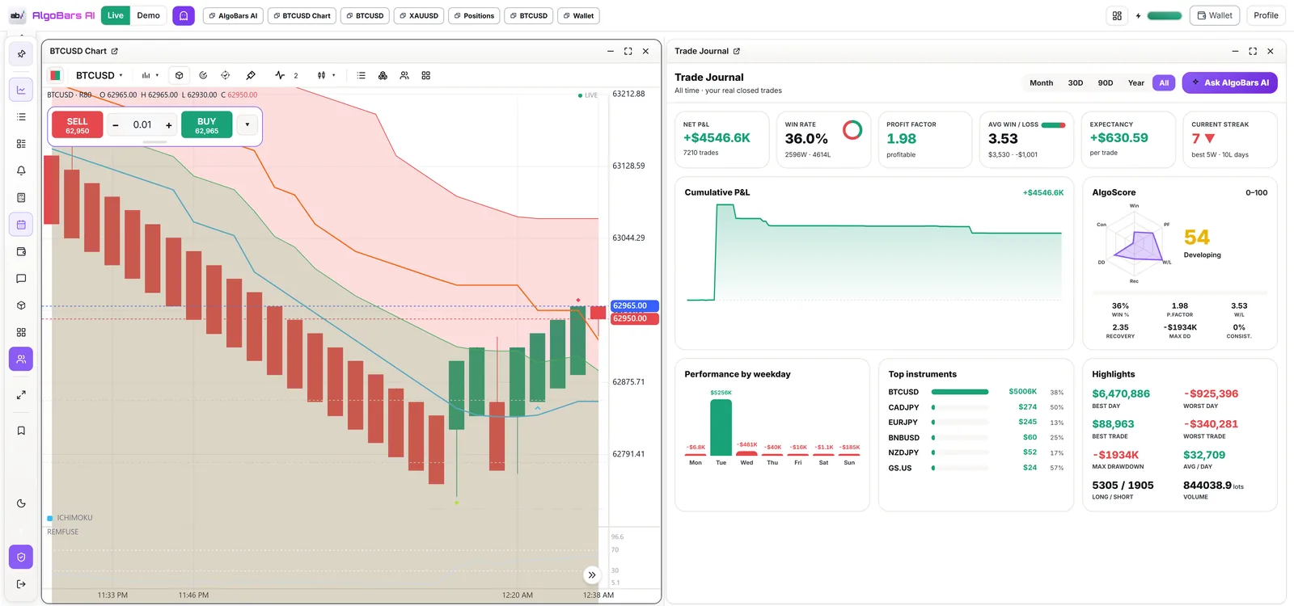Screen dimensions: 1294x606
Task: Click the 62965.00 blue price label
Action: point(635,305)
